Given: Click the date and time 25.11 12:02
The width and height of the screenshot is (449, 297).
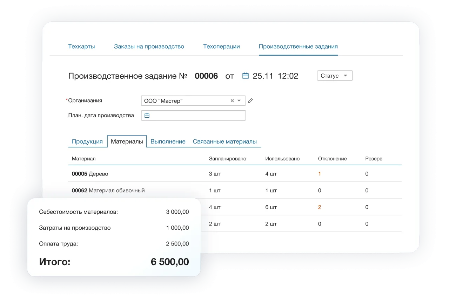Looking at the screenshot, I should [x=275, y=76].
